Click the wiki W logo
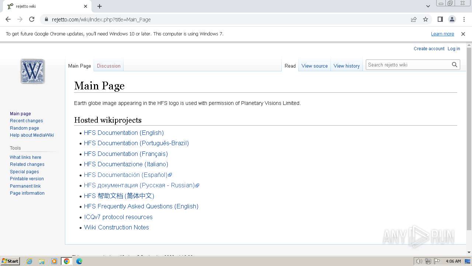This screenshot has width=472, height=266. [32, 71]
